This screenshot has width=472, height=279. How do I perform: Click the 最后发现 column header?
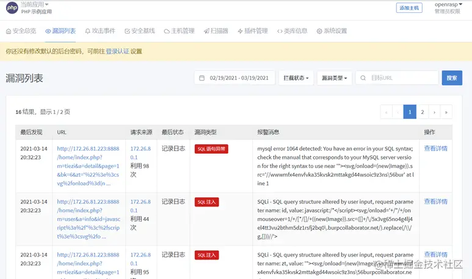31,132
